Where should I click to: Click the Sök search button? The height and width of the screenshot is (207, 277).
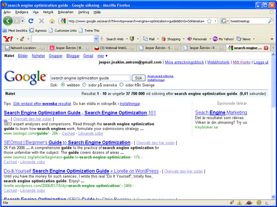tap(138, 78)
